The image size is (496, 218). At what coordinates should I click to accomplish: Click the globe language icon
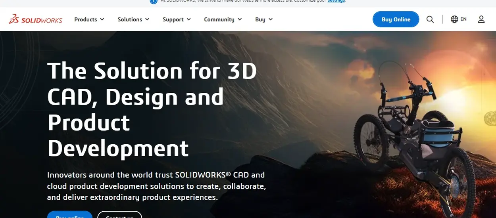click(x=454, y=19)
